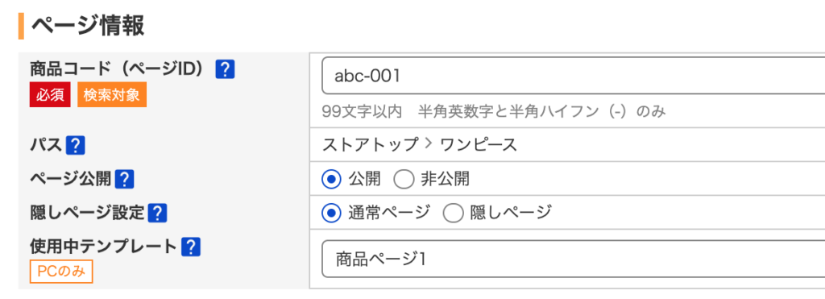The width and height of the screenshot is (825, 299).
Task: Click the orange 検索対象 badge
Action: (112, 95)
